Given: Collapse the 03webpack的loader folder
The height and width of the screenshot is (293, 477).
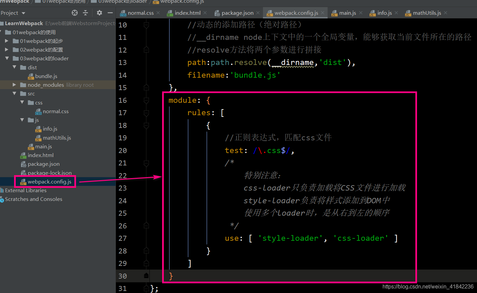Looking at the screenshot, I should (x=7, y=58).
